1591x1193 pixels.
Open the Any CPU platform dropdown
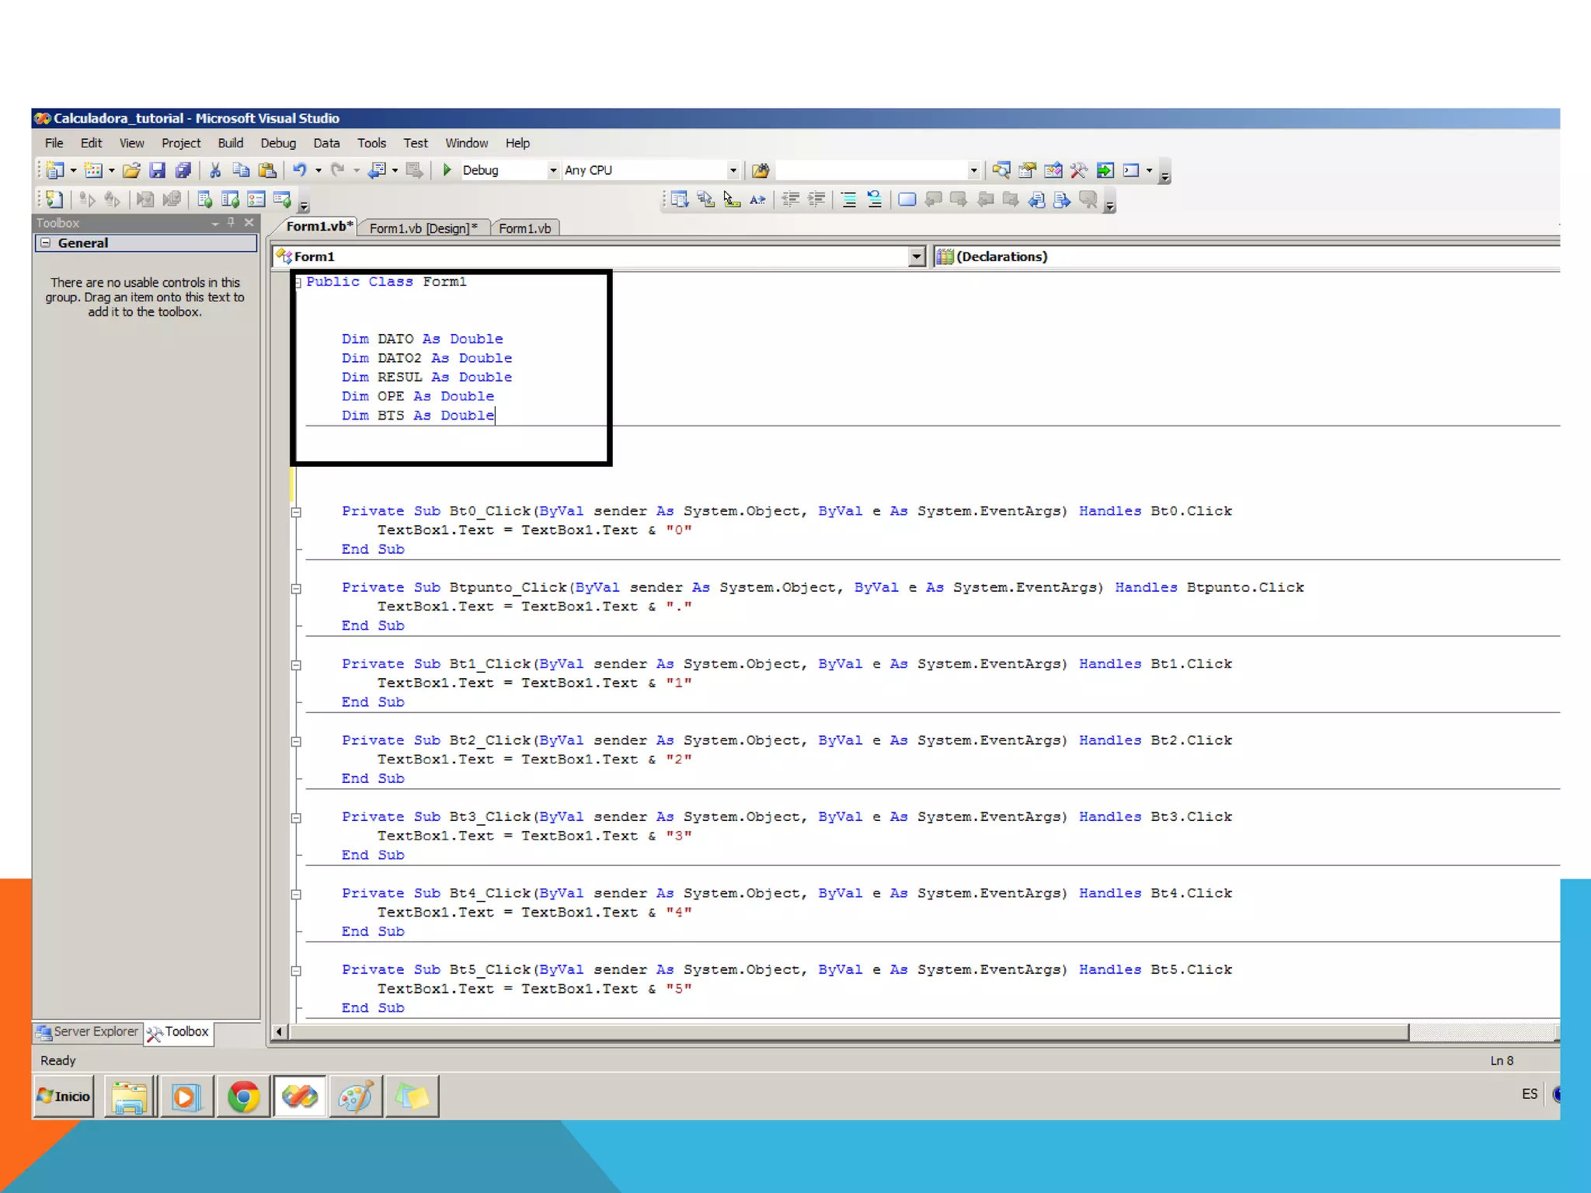coord(733,170)
